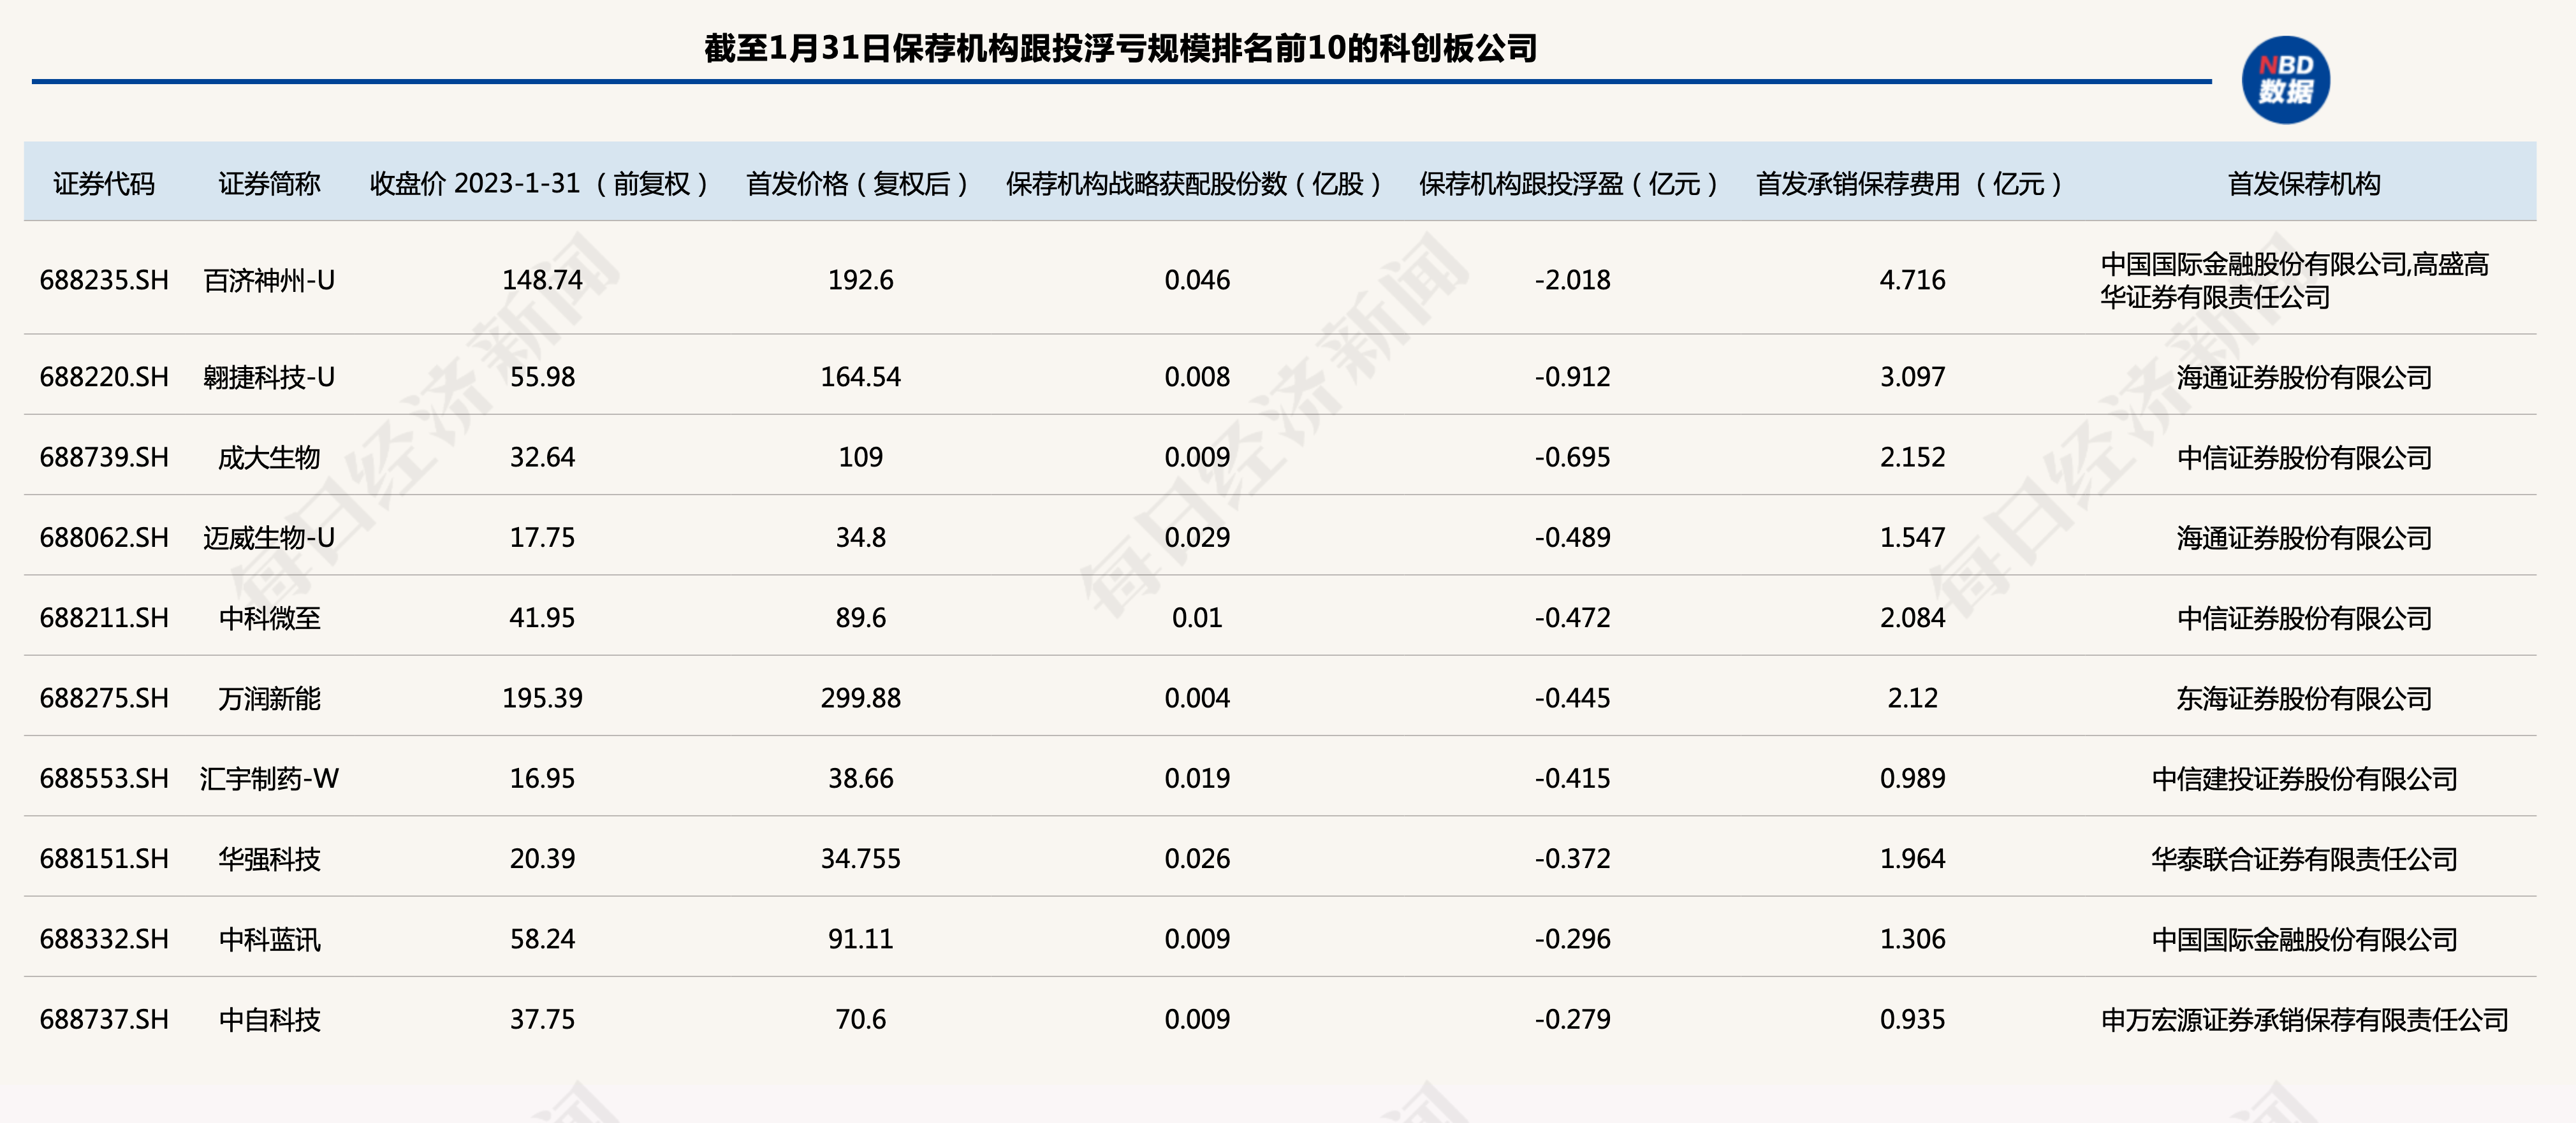
Task: Select the name 百济神州-U
Action: click(x=269, y=280)
